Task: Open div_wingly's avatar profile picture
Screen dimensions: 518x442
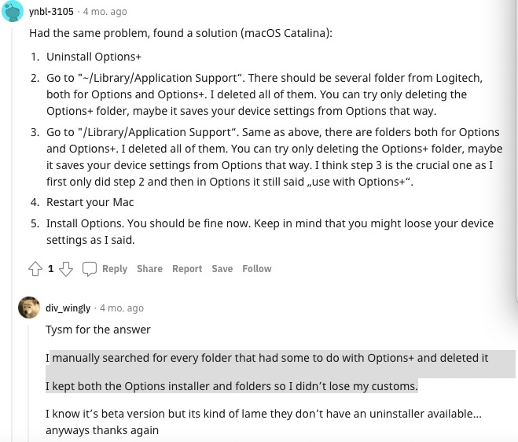Action: 28,308
